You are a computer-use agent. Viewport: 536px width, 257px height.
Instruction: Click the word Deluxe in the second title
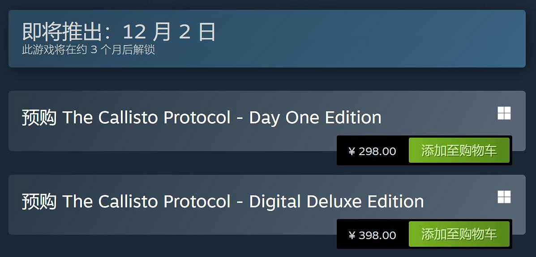pyautogui.click(x=334, y=202)
